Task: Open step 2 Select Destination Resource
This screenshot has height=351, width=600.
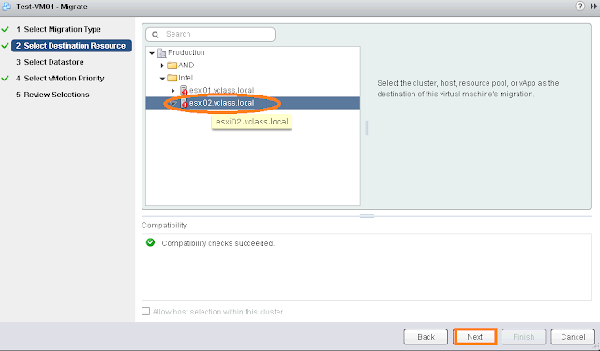Action: (x=71, y=46)
